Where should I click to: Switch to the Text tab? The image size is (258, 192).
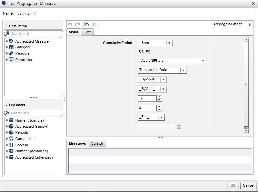pyautogui.click(x=87, y=32)
